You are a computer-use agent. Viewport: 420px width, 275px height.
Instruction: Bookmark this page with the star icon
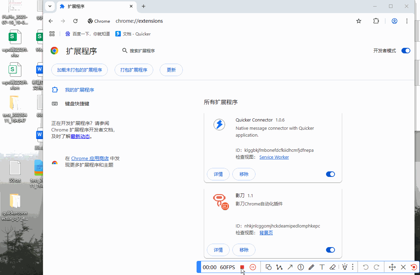click(x=359, y=21)
